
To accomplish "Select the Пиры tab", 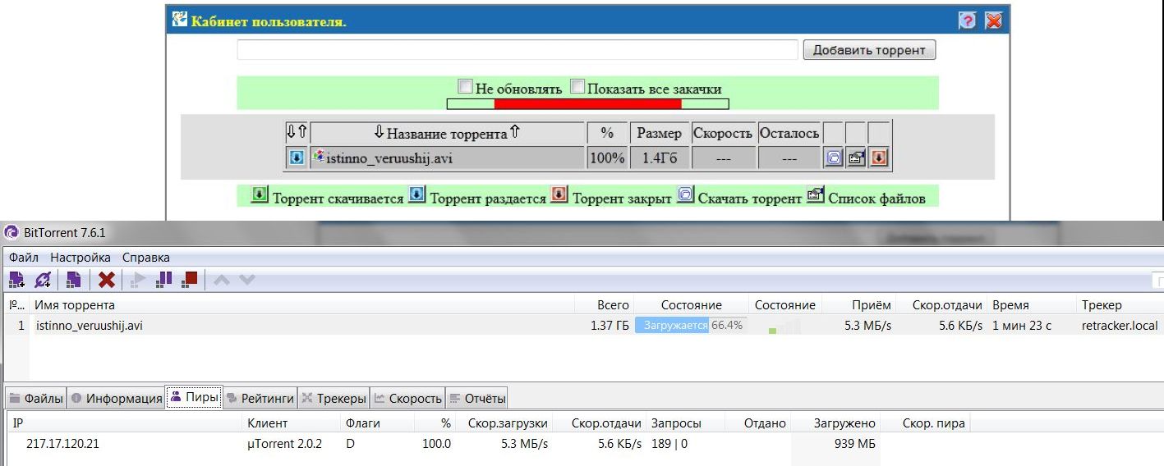I will click(194, 398).
